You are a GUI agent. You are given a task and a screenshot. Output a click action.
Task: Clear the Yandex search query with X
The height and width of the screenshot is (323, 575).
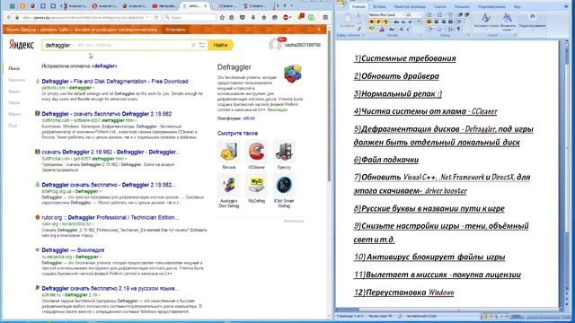(193, 45)
